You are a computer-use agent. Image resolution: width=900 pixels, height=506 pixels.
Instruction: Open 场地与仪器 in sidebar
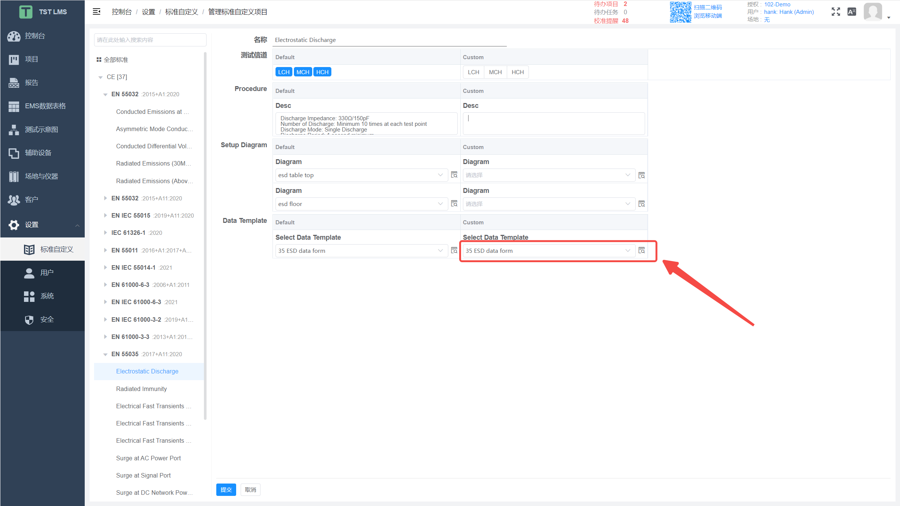tap(42, 176)
